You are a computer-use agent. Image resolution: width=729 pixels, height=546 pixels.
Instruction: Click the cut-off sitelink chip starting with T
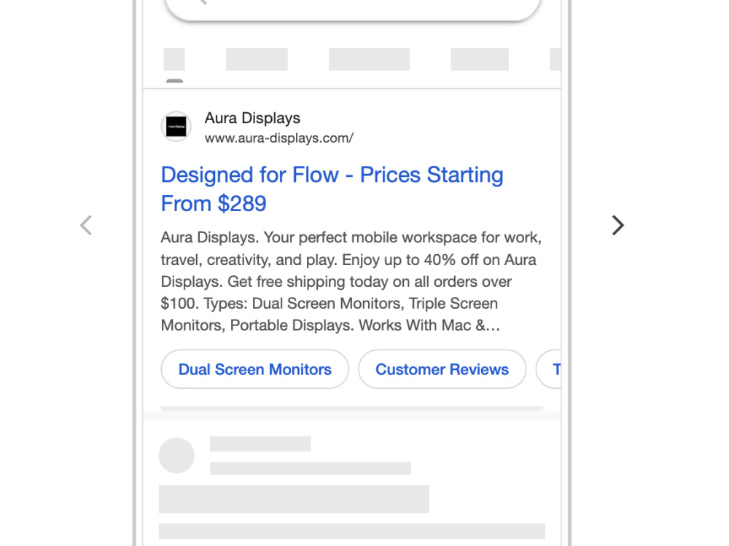(549, 369)
